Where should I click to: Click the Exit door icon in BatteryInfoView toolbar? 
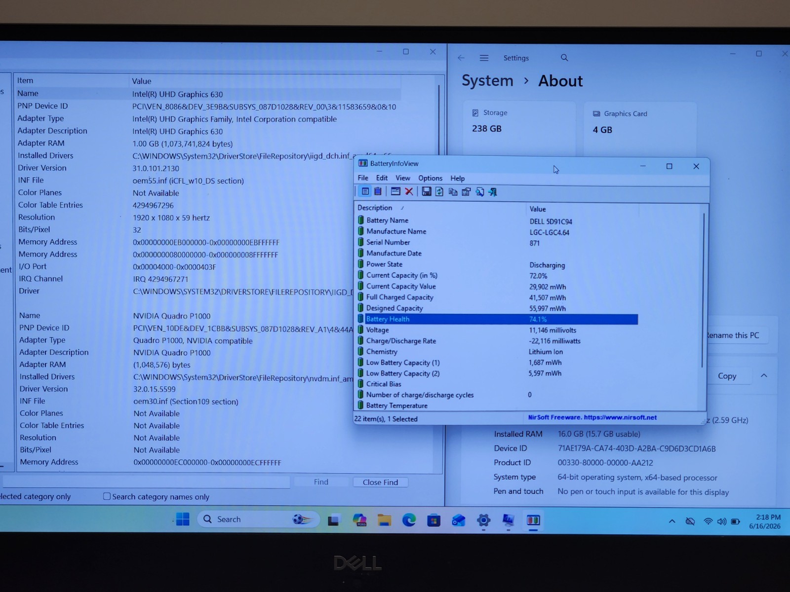493,192
